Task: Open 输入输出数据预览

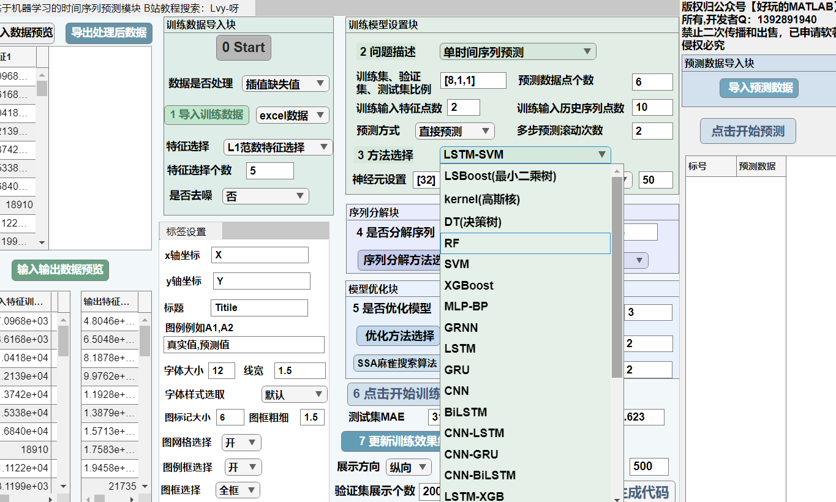Action: click(x=60, y=269)
